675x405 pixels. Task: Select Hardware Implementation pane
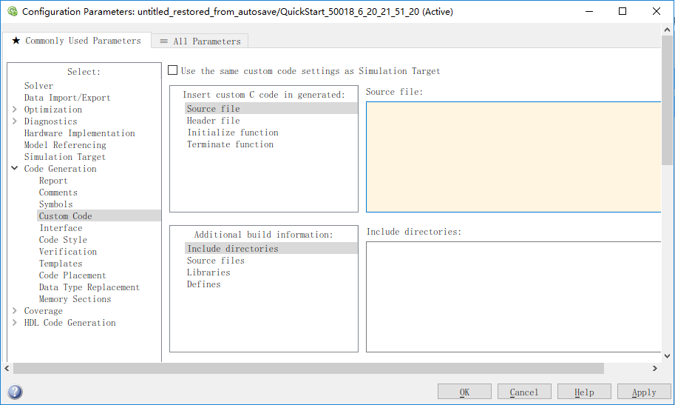click(80, 133)
